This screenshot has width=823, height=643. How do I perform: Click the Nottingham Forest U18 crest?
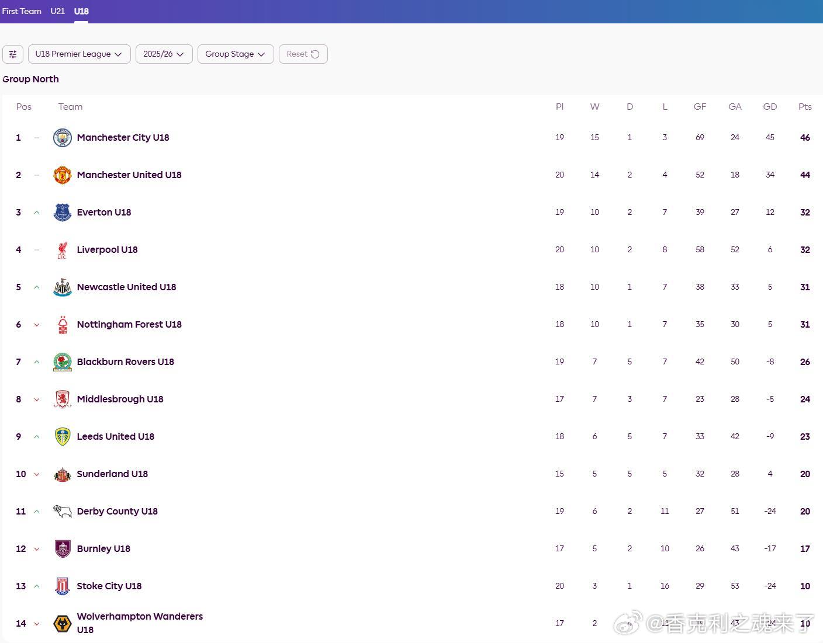click(63, 325)
